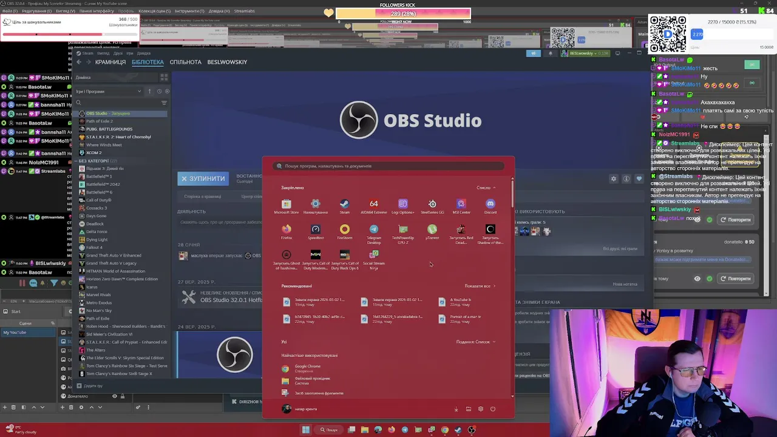This screenshot has height=437, width=777.
Task: Select S.T.A.L.K.E.R. 2: Heart of Chornobyl in Steam
Action: point(118,137)
